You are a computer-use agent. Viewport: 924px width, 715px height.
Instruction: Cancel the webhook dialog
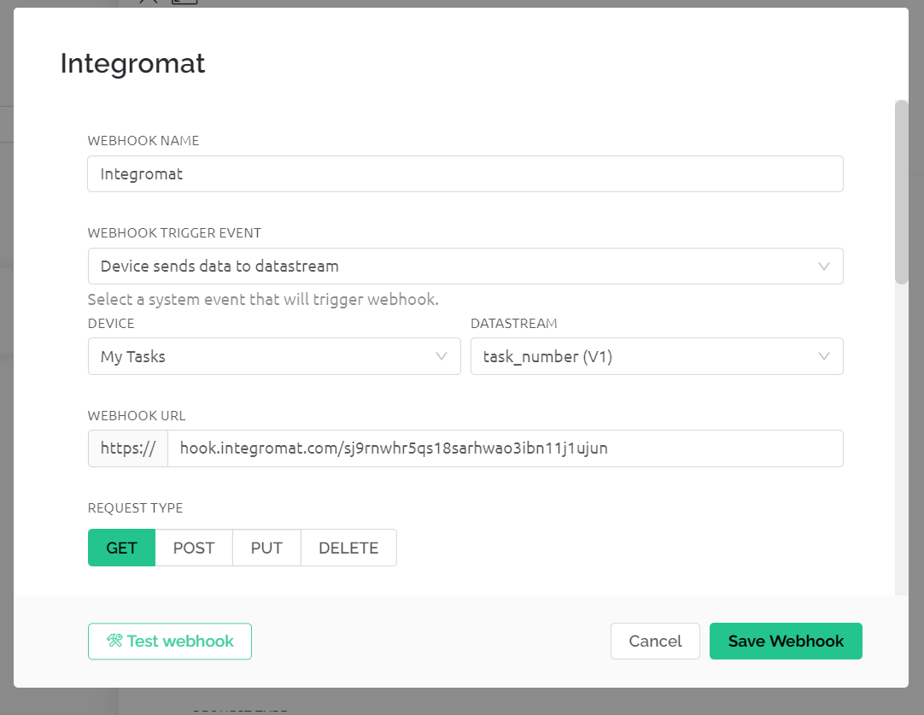pyautogui.click(x=655, y=642)
